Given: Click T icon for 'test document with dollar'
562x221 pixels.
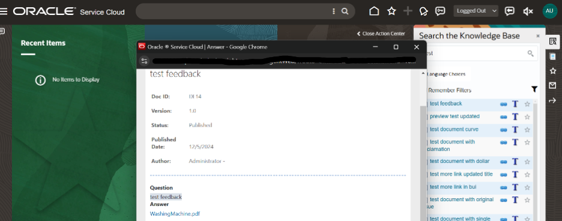Looking at the screenshot, I should (515, 162).
